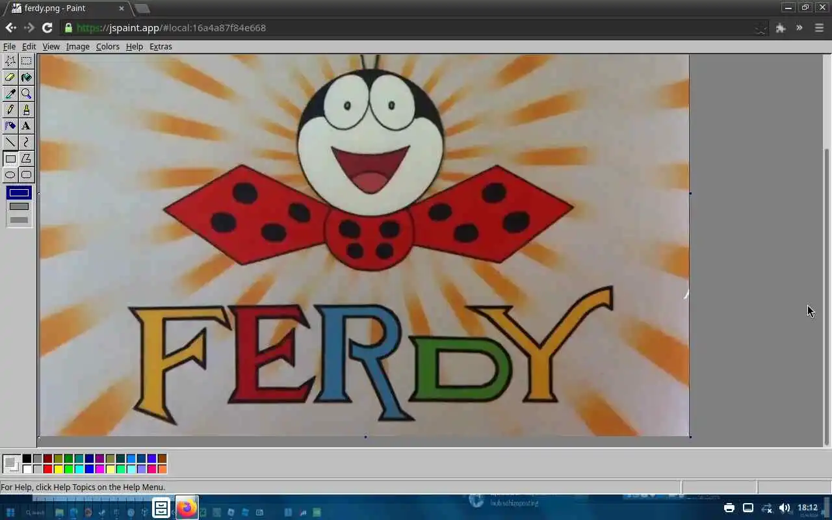Go forward in browser history
The image size is (832, 520).
pos(29,28)
